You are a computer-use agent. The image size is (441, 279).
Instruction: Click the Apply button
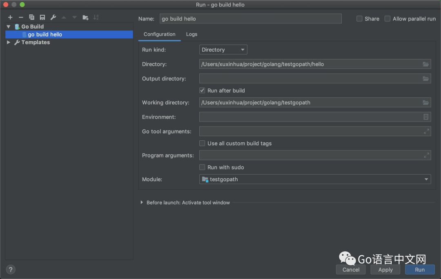[x=385, y=270]
